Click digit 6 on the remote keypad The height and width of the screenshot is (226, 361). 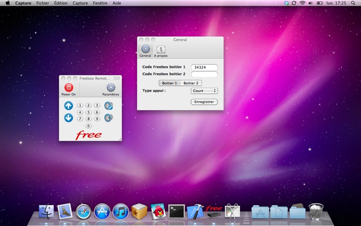point(97,112)
